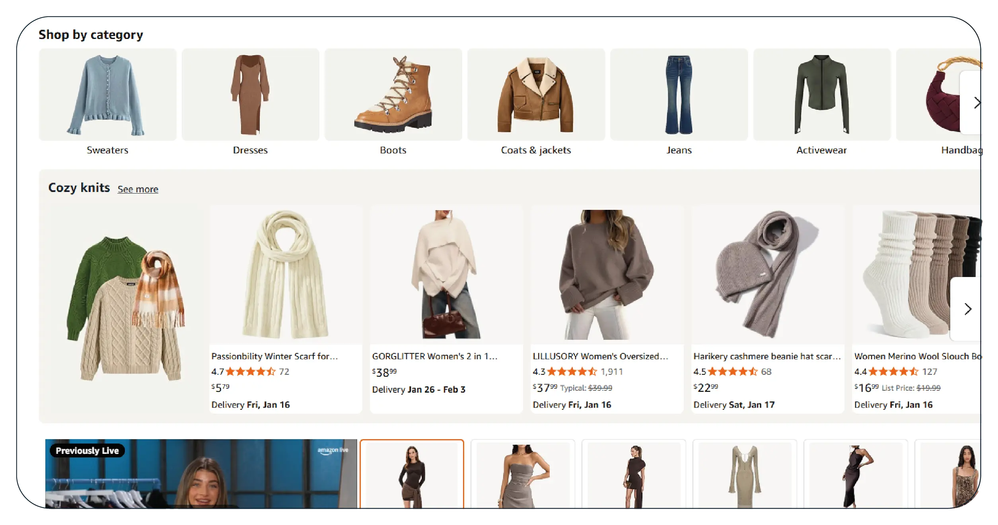The image size is (998, 525).
Task: Choose the Coats & jackets category
Action: click(x=536, y=95)
